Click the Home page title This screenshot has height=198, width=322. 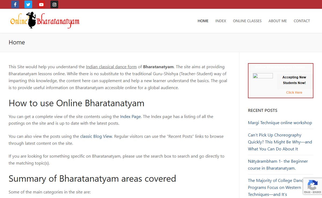point(17,42)
